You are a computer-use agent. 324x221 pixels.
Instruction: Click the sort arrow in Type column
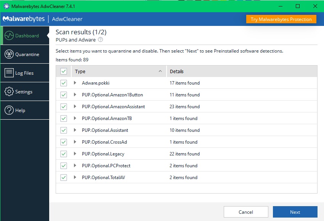(x=160, y=71)
